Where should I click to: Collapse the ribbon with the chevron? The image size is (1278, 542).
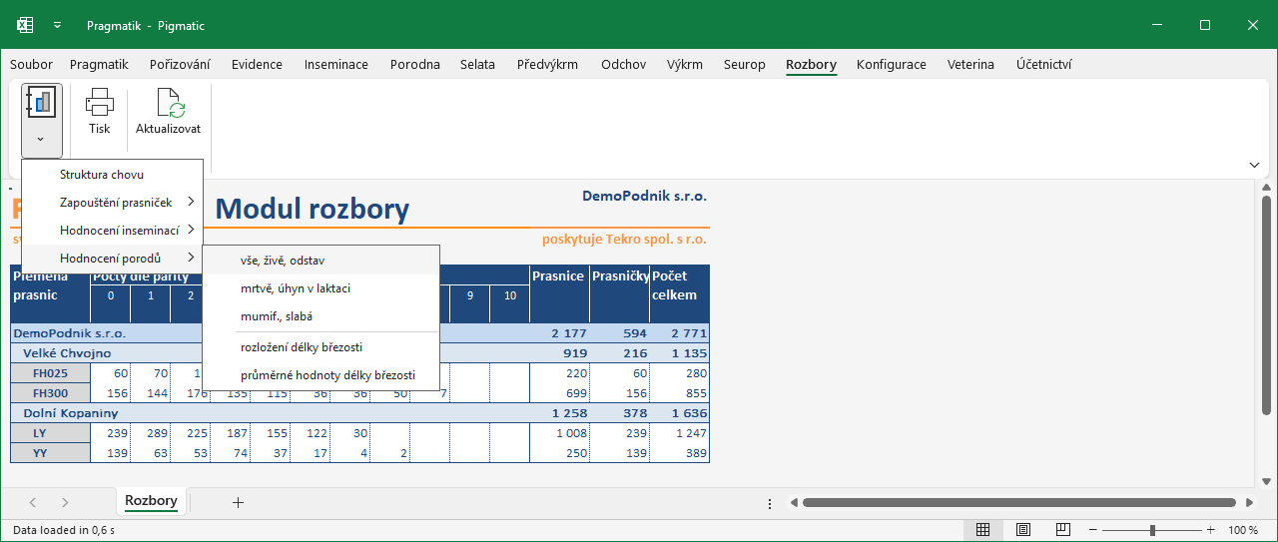[1254, 165]
